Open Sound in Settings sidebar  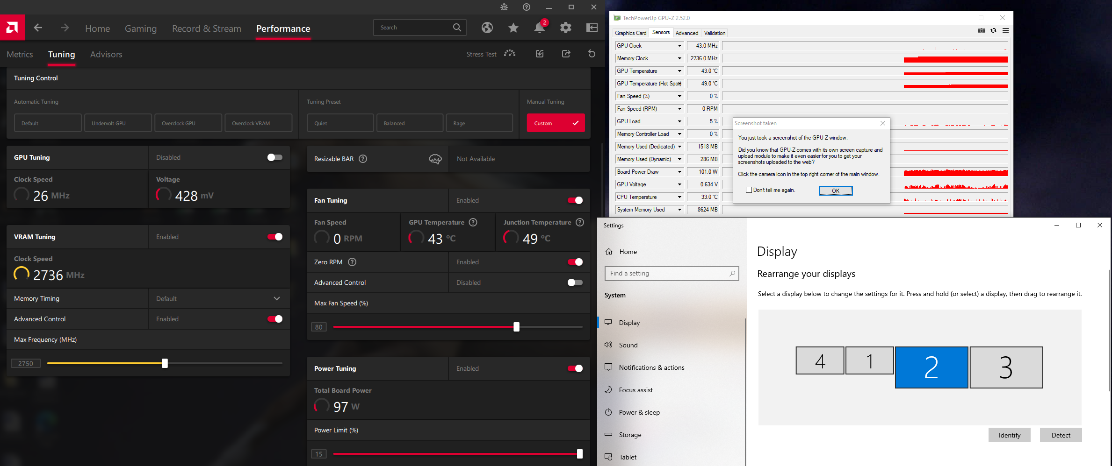672,345
